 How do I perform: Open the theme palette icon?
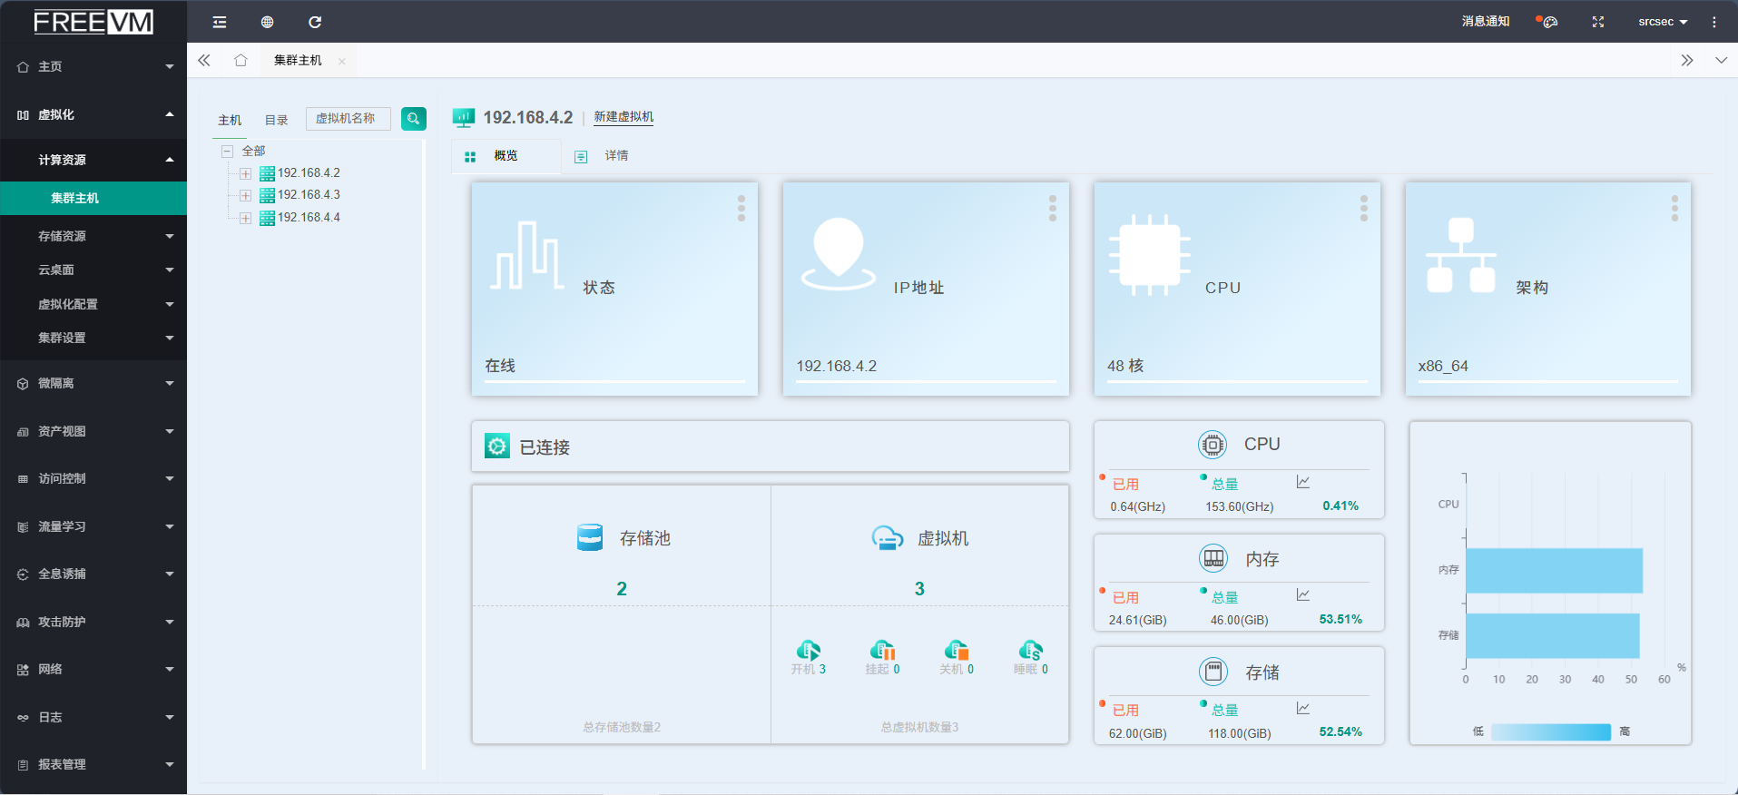(x=1549, y=22)
